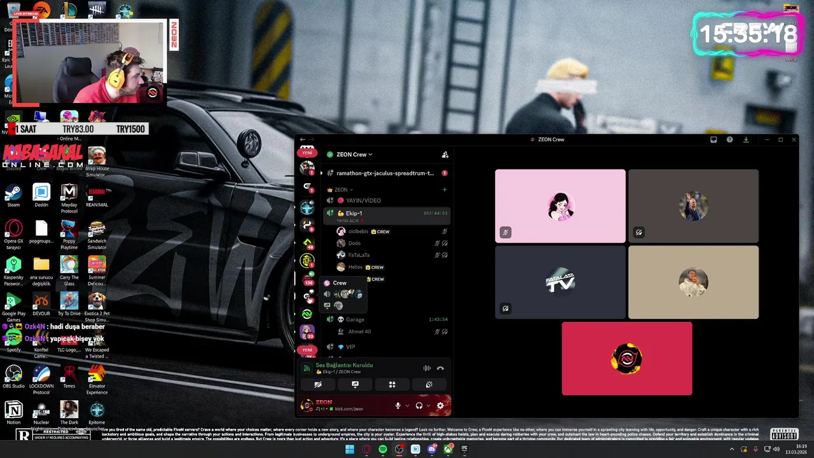Join the YAYIN/VİDEO voice channel
The height and width of the screenshot is (458, 814).
[x=387, y=200]
